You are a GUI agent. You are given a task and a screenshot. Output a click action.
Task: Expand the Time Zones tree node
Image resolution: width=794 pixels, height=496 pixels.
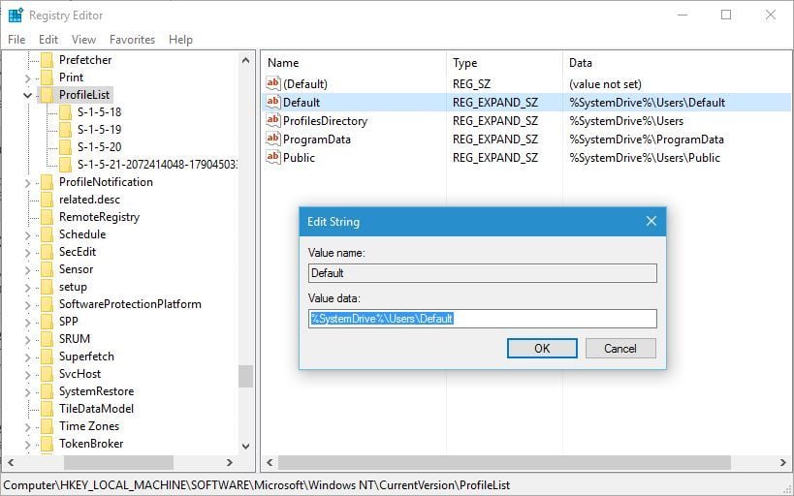click(x=27, y=426)
